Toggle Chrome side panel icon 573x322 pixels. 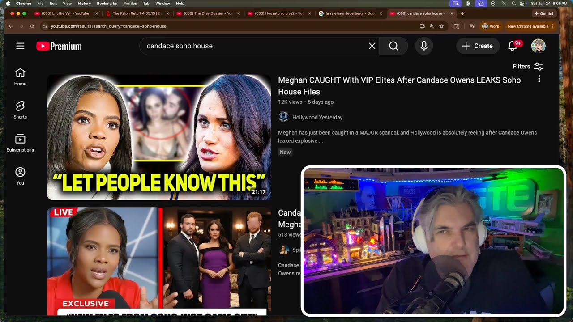[x=456, y=26]
